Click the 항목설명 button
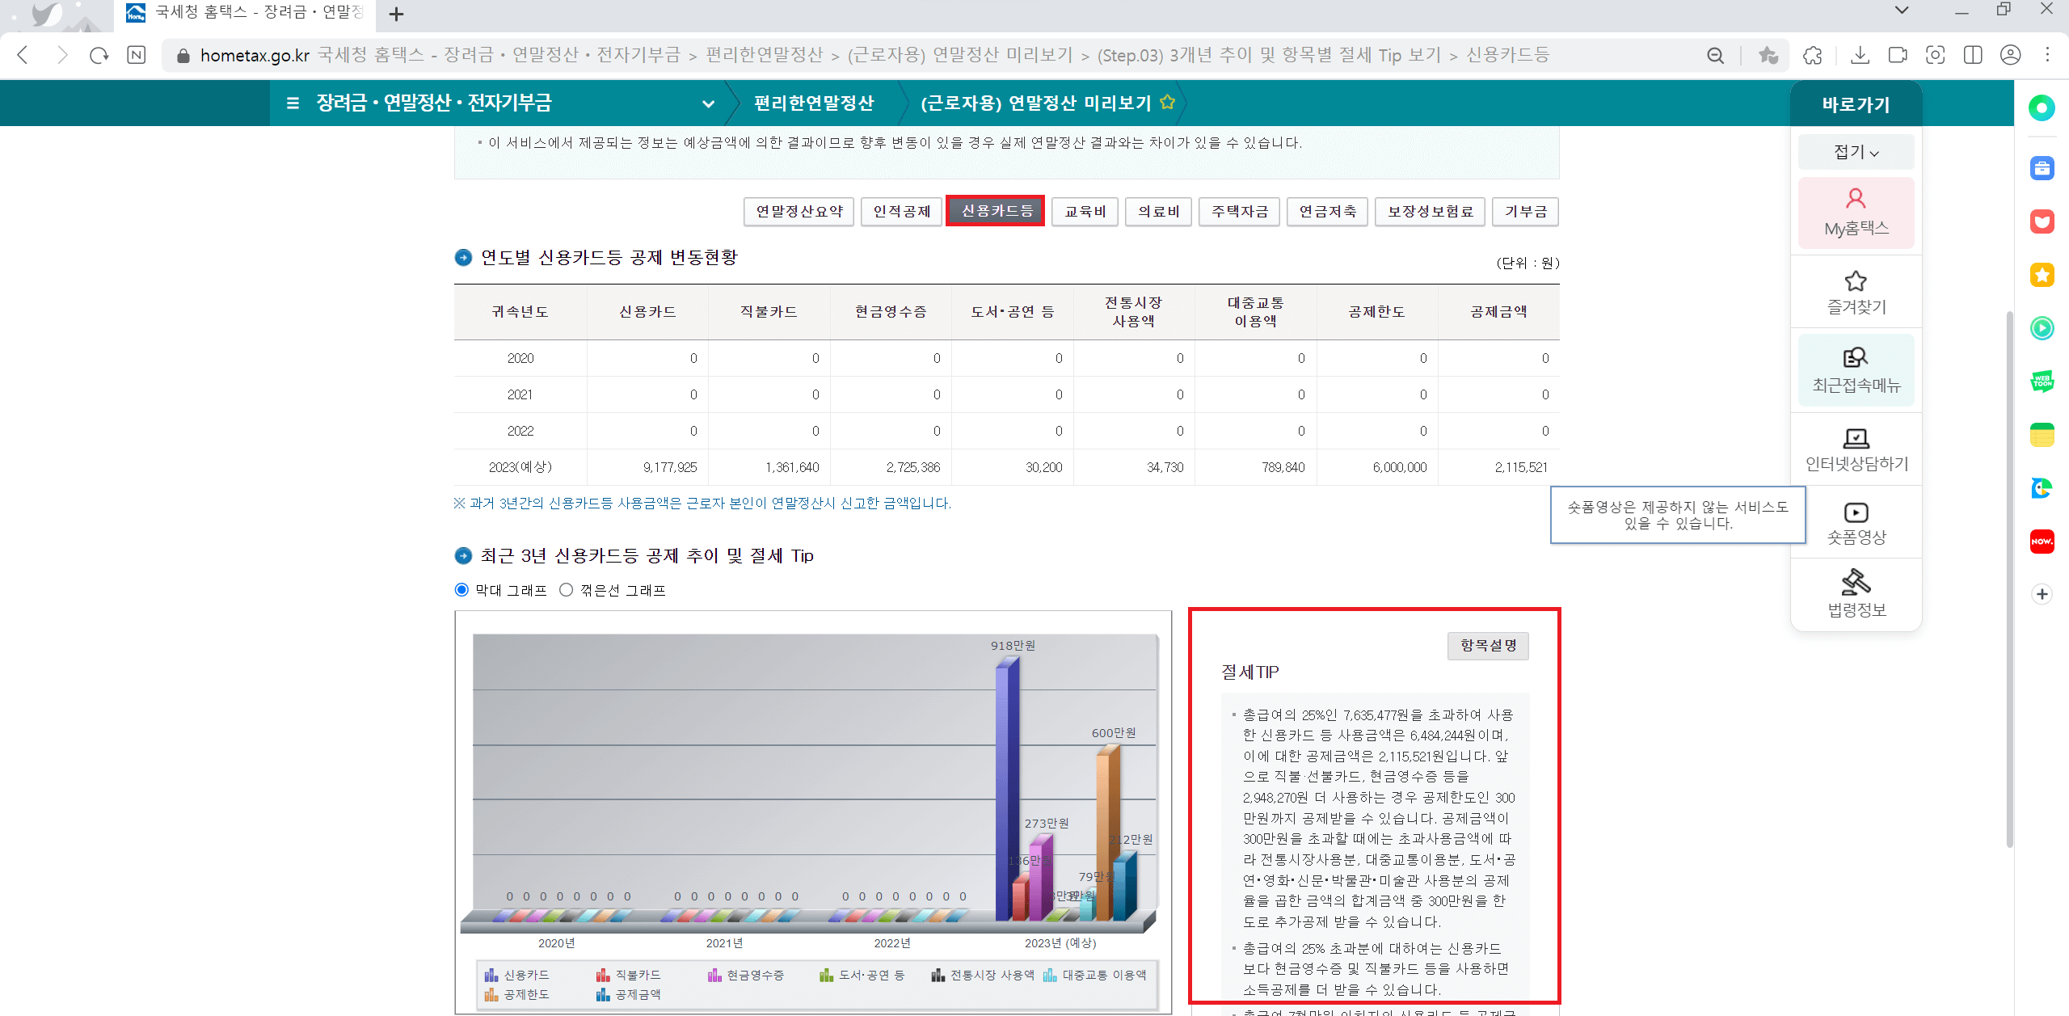The width and height of the screenshot is (2069, 1016). (x=1488, y=645)
